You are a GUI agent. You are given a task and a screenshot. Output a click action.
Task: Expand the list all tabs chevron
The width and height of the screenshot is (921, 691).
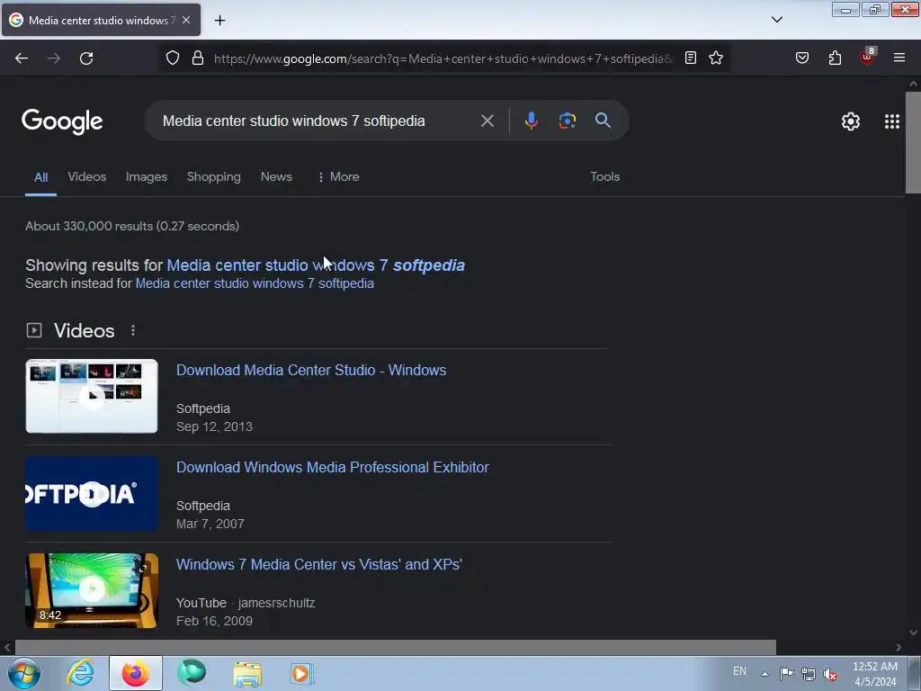(776, 20)
